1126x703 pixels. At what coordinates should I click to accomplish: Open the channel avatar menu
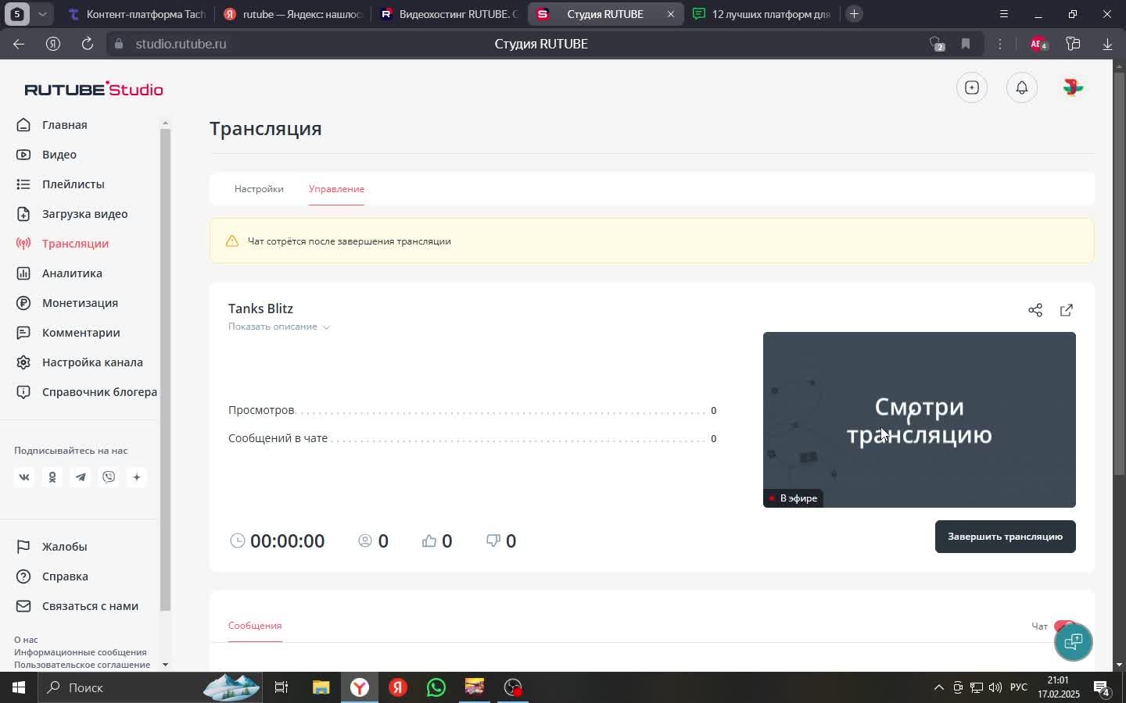pos(1073,87)
